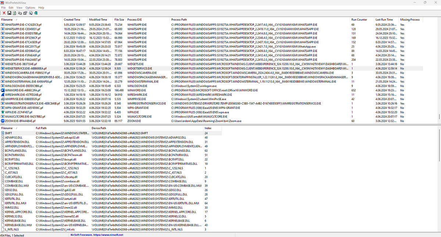The width and height of the screenshot is (441, 237).
Task: Sort by the Process Path column header
Action: 260,19
